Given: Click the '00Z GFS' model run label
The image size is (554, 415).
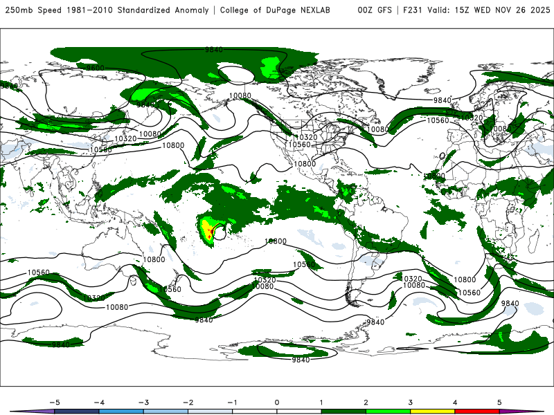Looking at the screenshot, I should 375,10.
